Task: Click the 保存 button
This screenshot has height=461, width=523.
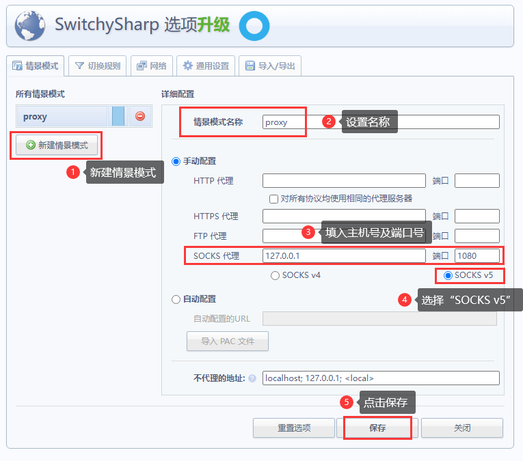Action: coord(377,428)
